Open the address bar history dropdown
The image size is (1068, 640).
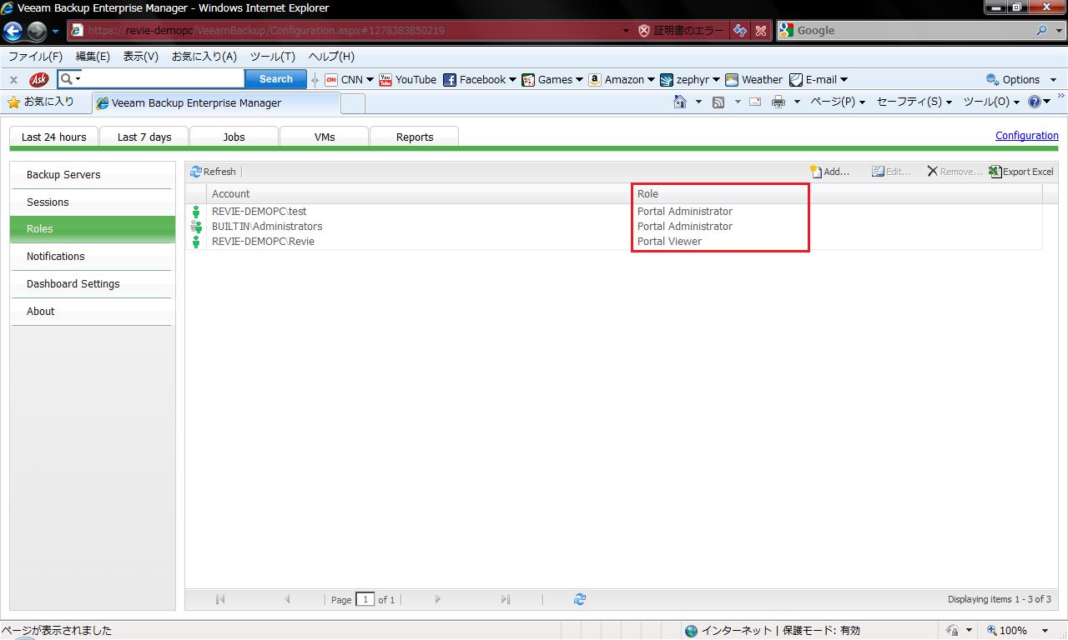tap(627, 31)
